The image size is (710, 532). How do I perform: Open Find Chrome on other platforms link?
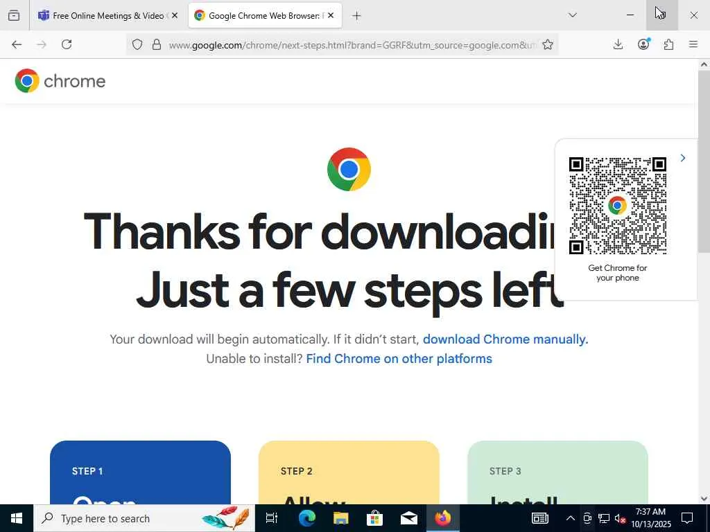tap(399, 359)
